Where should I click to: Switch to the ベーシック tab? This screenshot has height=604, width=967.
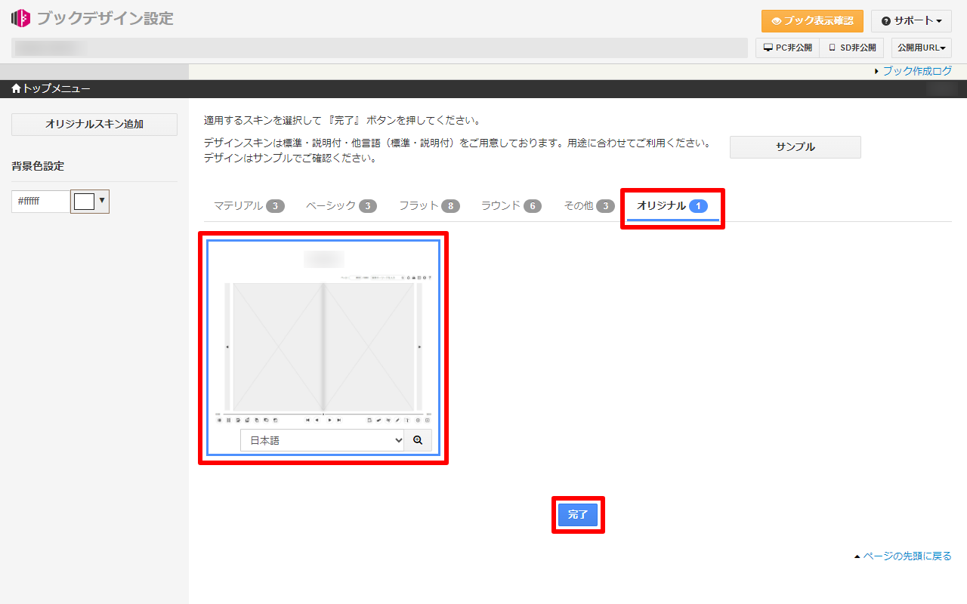340,206
